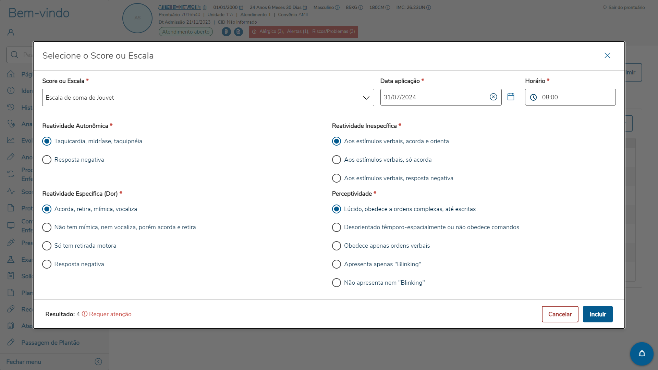The image size is (658, 370).
Task: Select the Resposta negativa option under Reatividade Autonômica
Action: [x=47, y=160]
